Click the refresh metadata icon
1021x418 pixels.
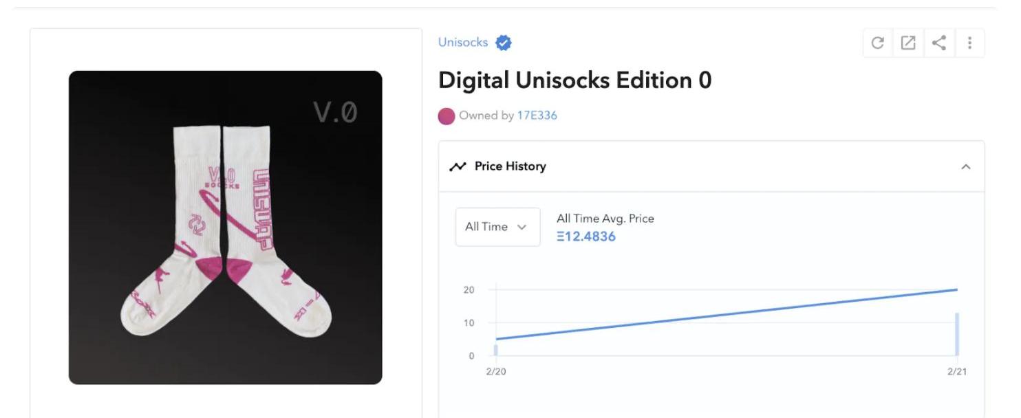coord(877,43)
